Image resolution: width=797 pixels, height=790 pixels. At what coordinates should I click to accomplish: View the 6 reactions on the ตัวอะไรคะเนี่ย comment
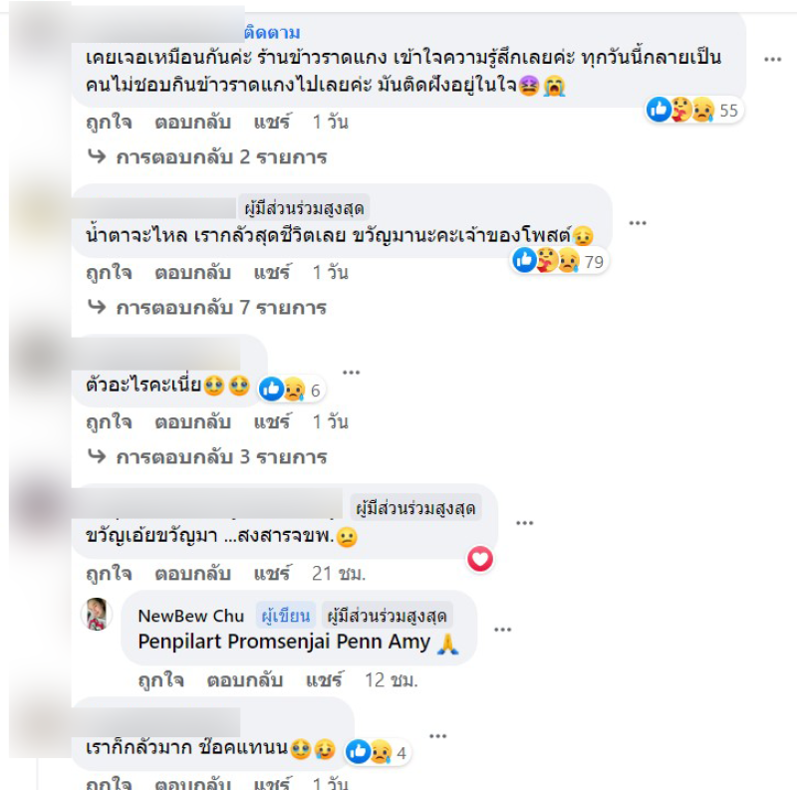(x=291, y=390)
